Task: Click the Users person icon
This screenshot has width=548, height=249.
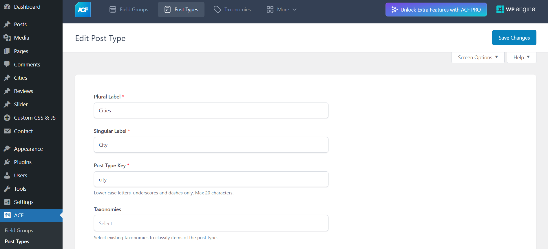Action: point(7,175)
